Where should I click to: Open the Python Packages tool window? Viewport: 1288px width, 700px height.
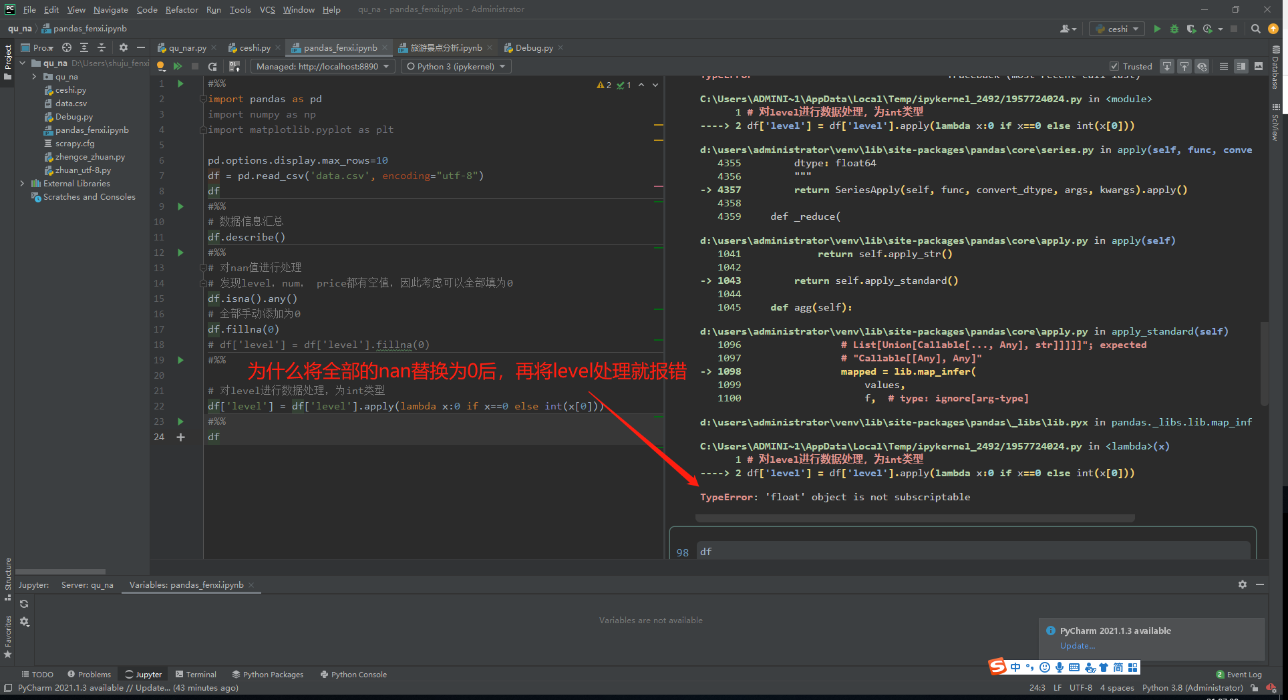(x=267, y=675)
